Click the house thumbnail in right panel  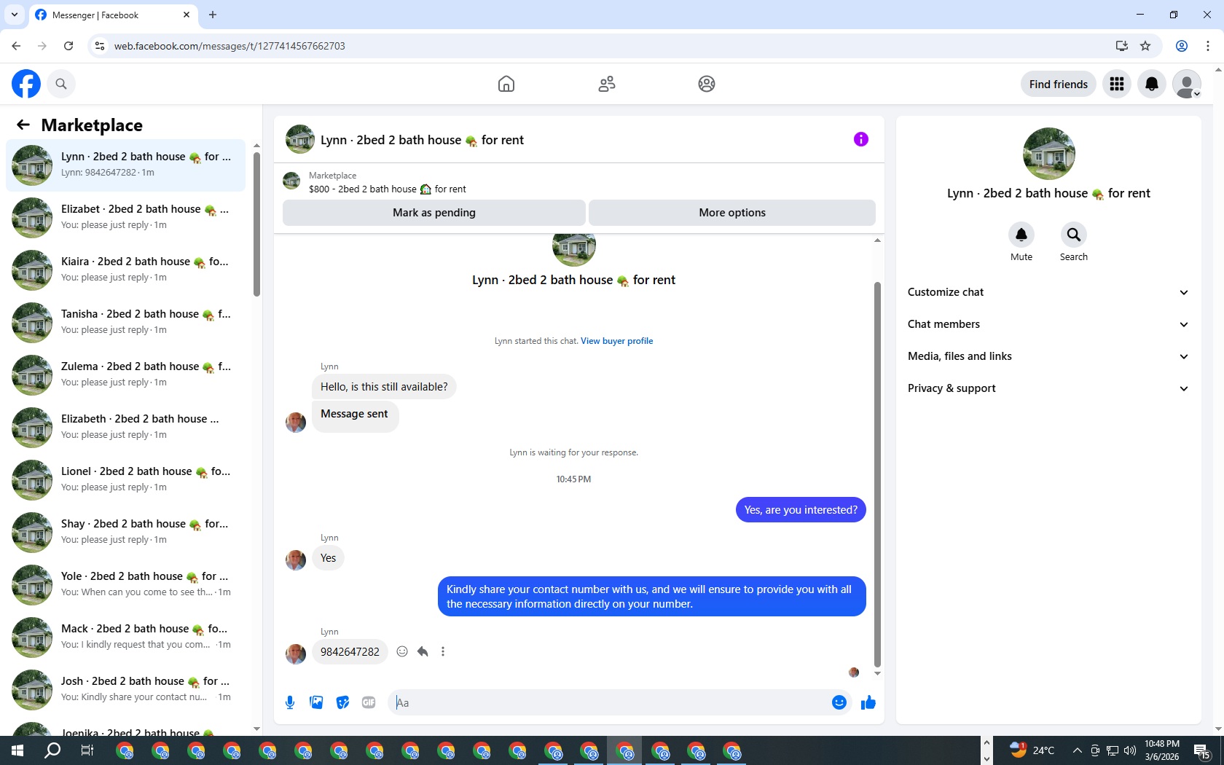pos(1048,154)
